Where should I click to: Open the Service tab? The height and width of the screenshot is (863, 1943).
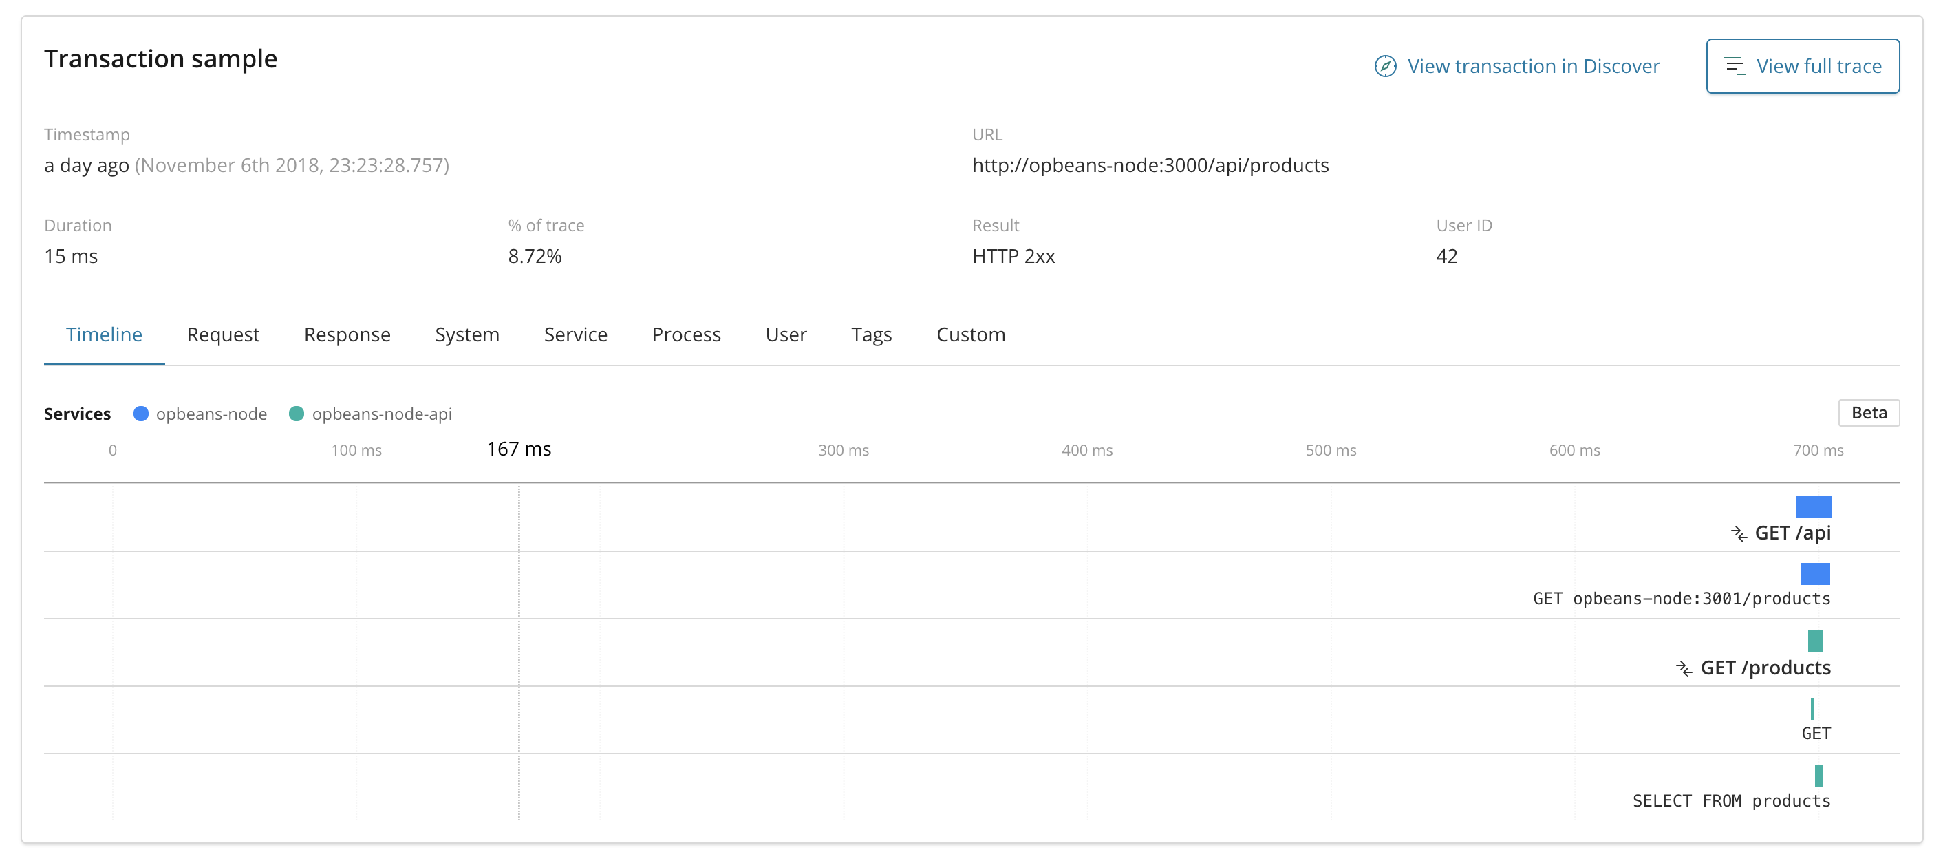point(575,334)
